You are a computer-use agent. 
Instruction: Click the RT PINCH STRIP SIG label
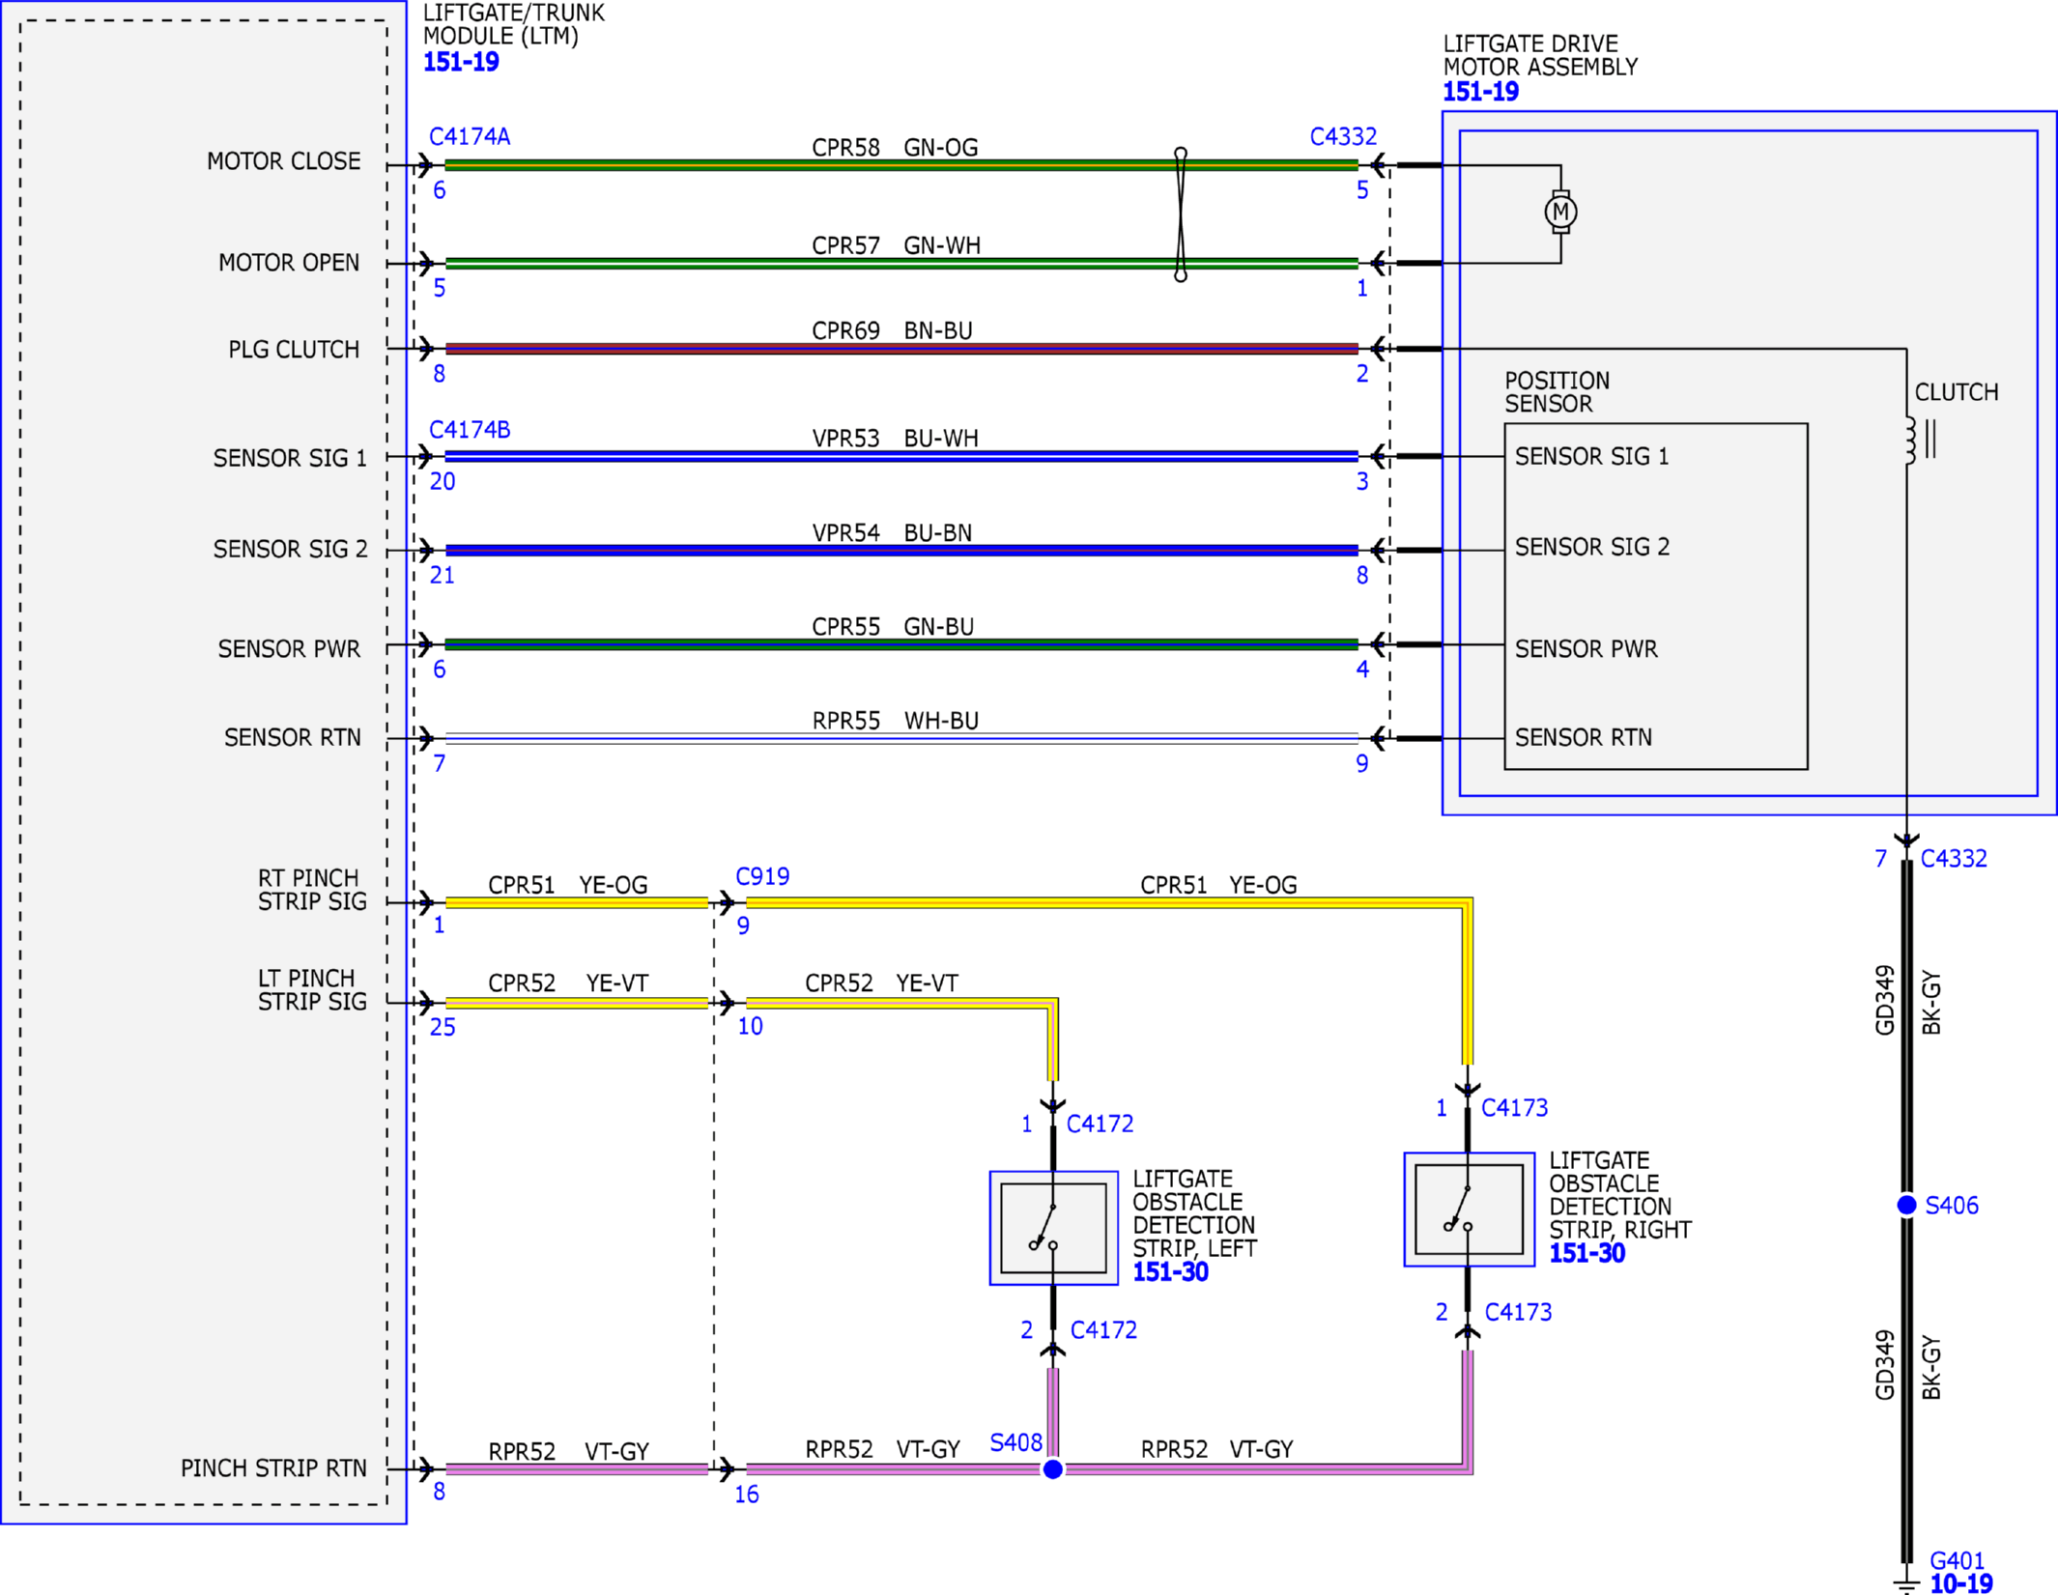coord(312,890)
